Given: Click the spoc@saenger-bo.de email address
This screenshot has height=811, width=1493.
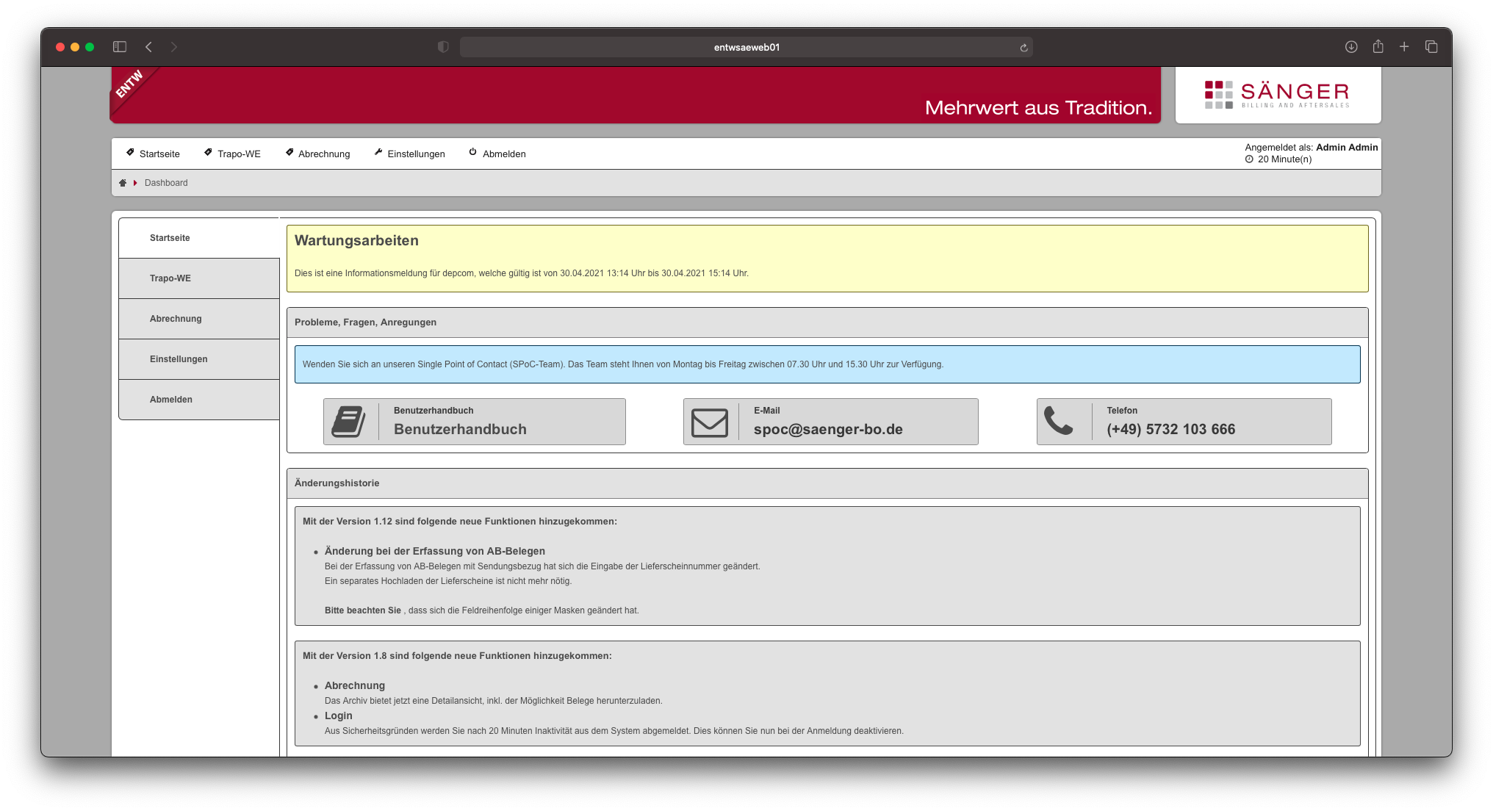Looking at the screenshot, I should click(828, 430).
